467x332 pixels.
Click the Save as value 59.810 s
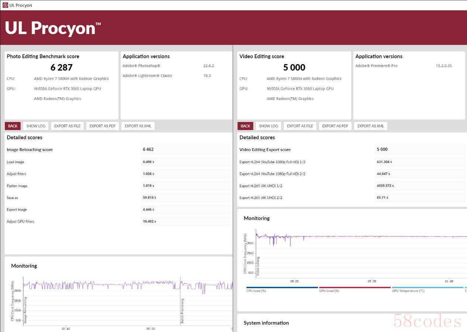point(149,198)
